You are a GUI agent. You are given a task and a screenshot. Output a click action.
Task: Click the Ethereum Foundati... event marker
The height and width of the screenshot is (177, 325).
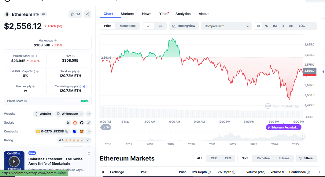pos(283,128)
